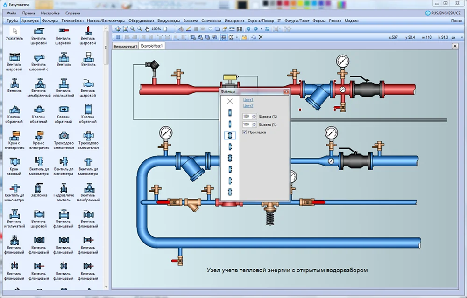Activate the hand pan tool
The height and width of the screenshot is (298, 467).
tap(147, 29)
